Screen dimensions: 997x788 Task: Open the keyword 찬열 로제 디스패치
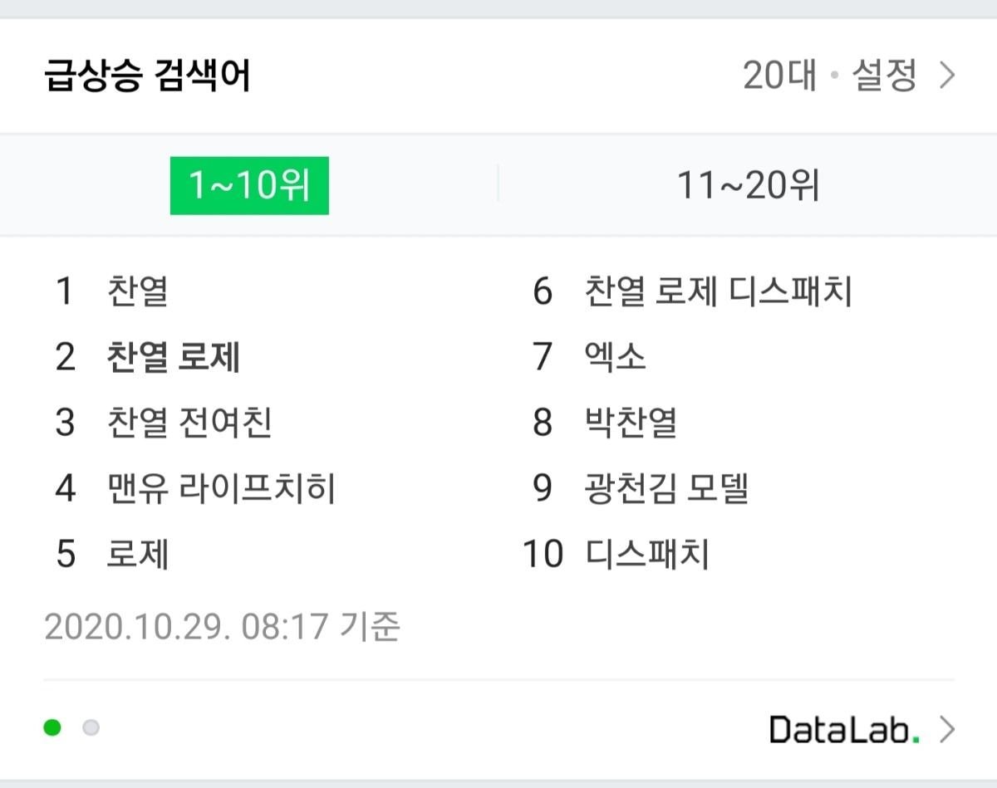[x=719, y=291]
